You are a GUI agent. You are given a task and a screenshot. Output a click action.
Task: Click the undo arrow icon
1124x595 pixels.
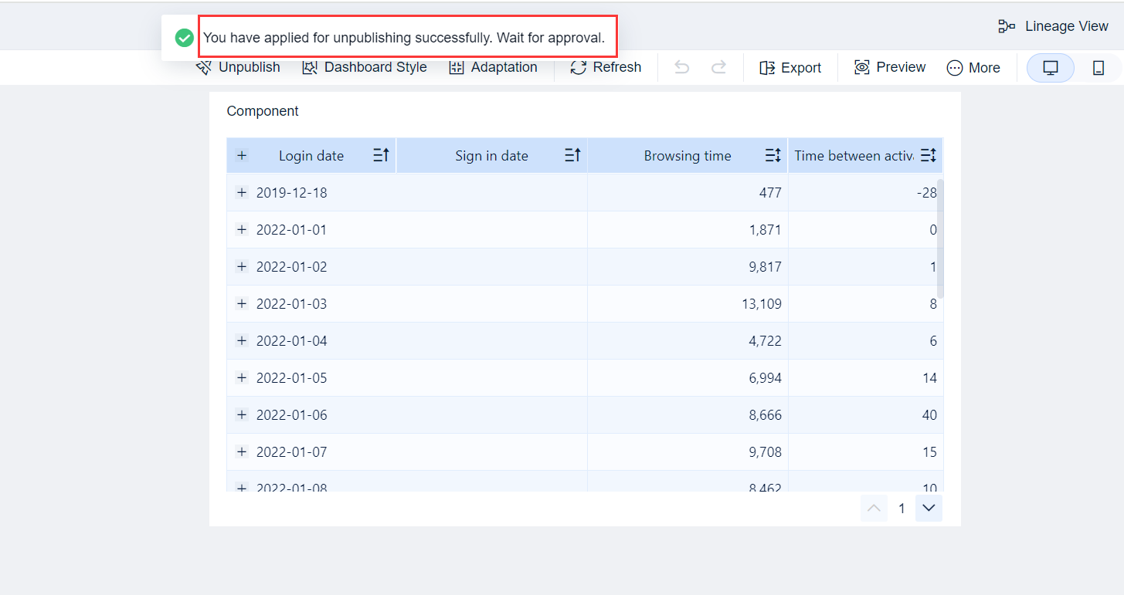point(681,68)
